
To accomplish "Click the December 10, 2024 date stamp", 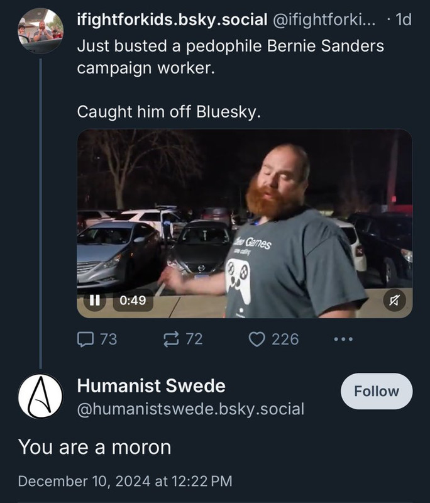I will click(125, 482).
